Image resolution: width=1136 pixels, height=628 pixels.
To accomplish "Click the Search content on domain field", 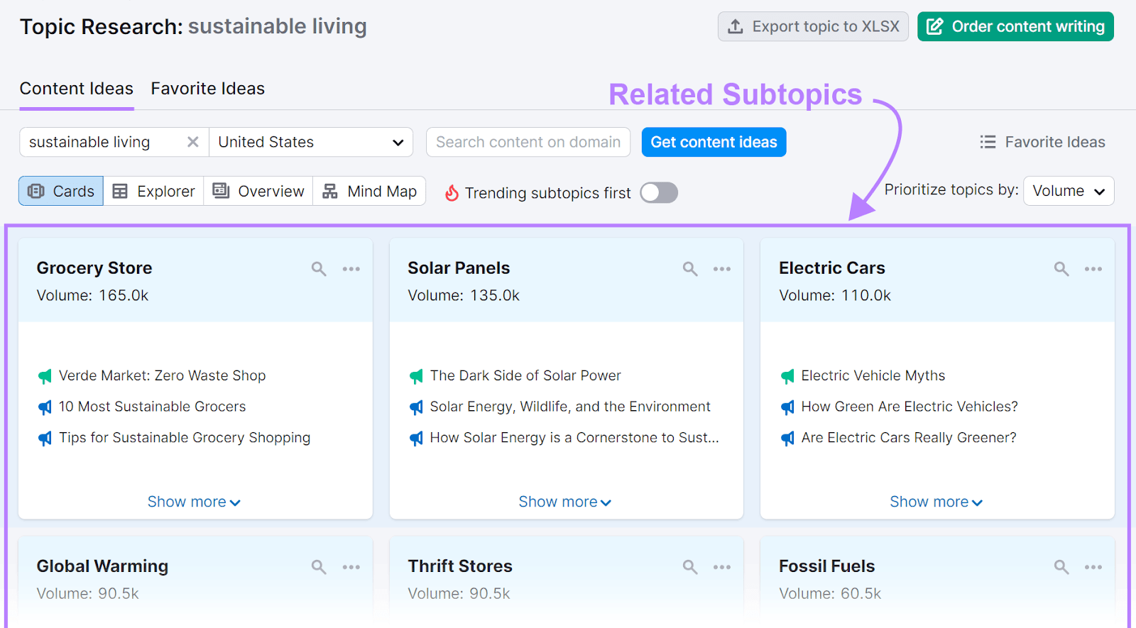I will click(x=528, y=142).
